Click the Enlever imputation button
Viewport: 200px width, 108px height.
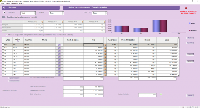coord(14,81)
